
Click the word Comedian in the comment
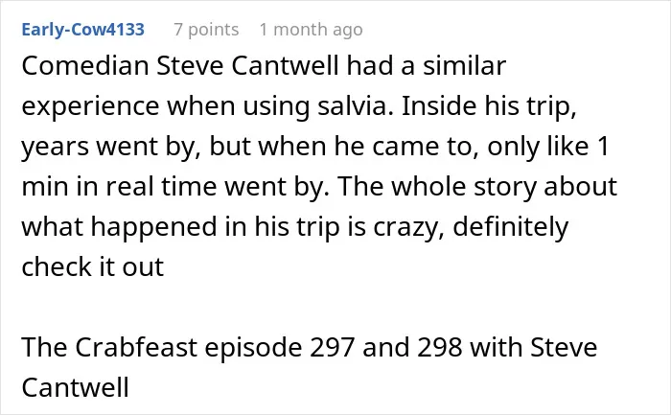(85, 66)
